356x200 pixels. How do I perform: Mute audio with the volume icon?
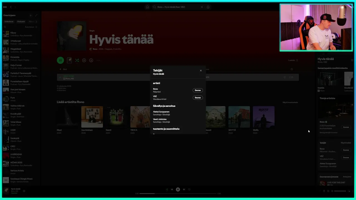332,191
